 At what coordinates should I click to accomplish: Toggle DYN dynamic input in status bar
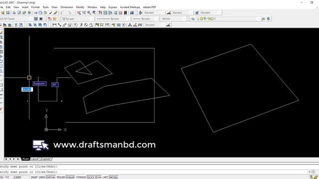[x=99, y=177]
